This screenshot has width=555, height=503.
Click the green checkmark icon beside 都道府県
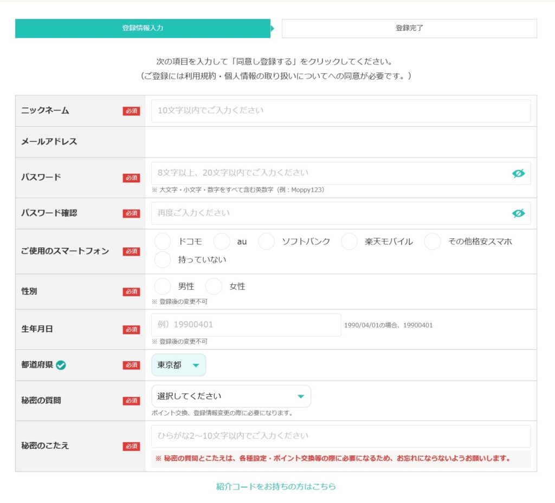(61, 365)
